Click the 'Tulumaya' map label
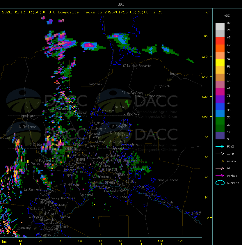242x245 pixels. pos(99,128)
